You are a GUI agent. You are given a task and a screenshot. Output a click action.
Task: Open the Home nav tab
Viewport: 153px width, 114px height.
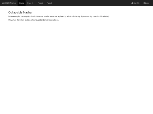(x=22, y=3)
